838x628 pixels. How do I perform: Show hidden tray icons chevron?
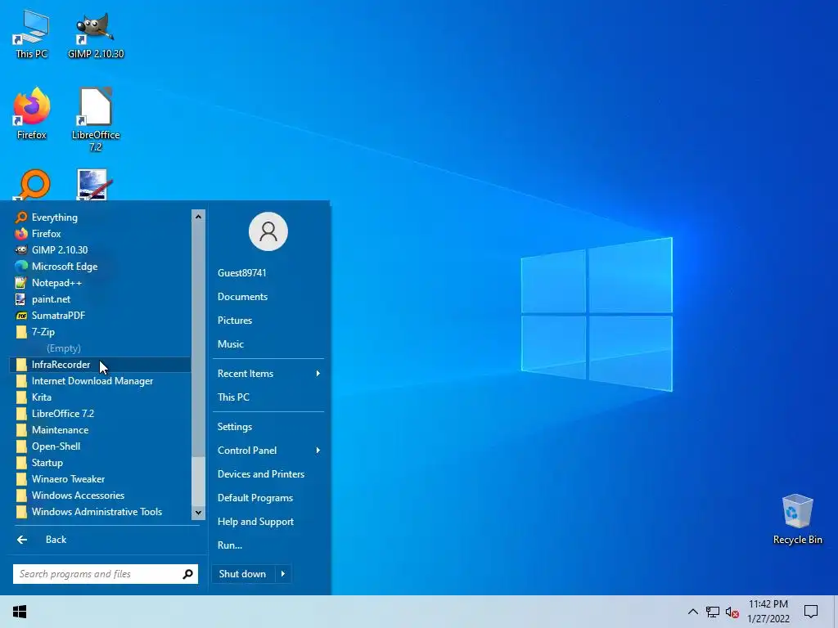click(692, 612)
